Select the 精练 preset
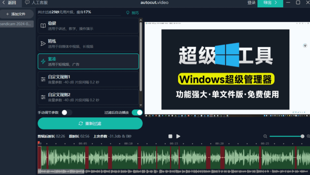 click(x=88, y=44)
